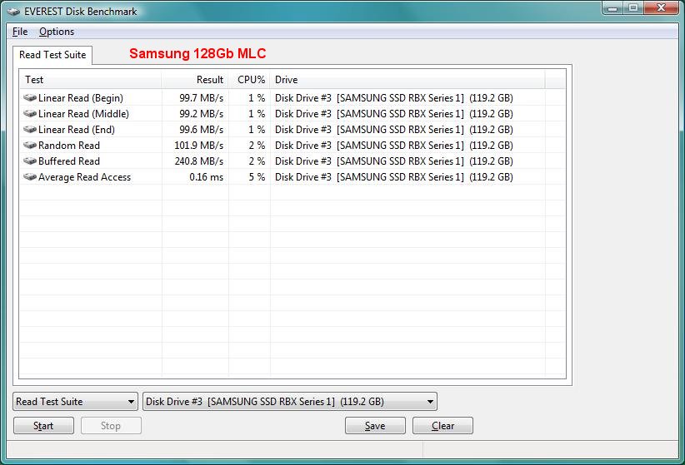Image resolution: width=685 pixels, height=465 pixels.
Task: Close the EVEREST Disk Benchmark window
Action: pyautogui.click(x=661, y=8)
